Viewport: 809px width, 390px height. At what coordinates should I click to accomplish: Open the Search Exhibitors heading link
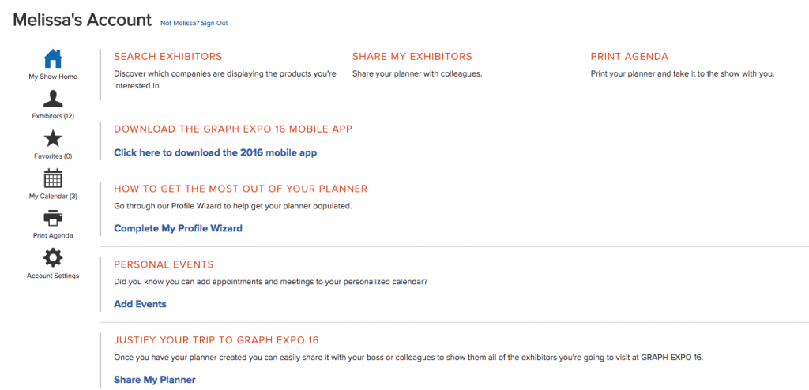167,57
